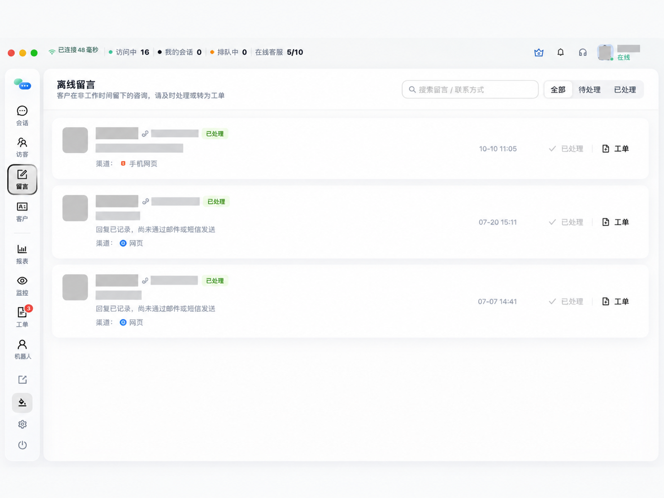
Task: Open settings gear icon in sidebar
Action: [22, 424]
